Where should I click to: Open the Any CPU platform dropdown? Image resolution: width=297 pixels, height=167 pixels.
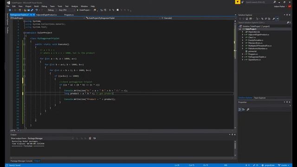click(x=67, y=10)
